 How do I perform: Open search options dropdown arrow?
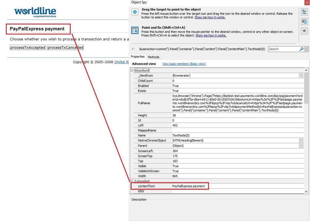[x=306, y=49]
